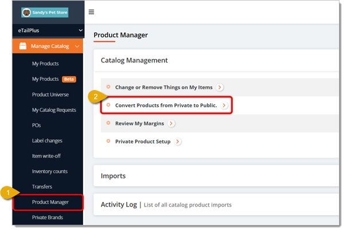Toggle the hamburger menu icon

coord(91,12)
